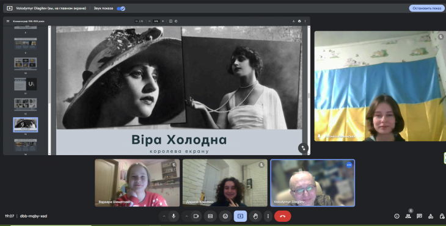Show the participants list
This screenshot has width=446, height=226.
point(408,216)
